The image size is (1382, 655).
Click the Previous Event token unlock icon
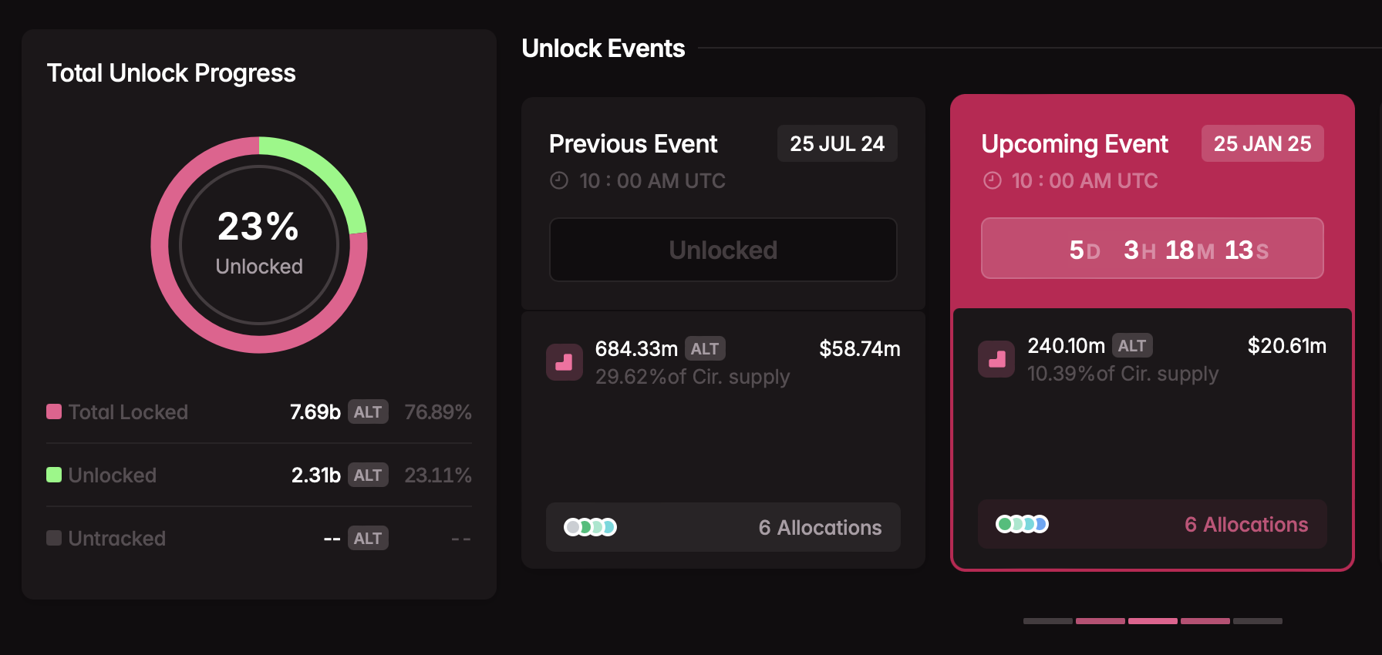click(x=564, y=362)
